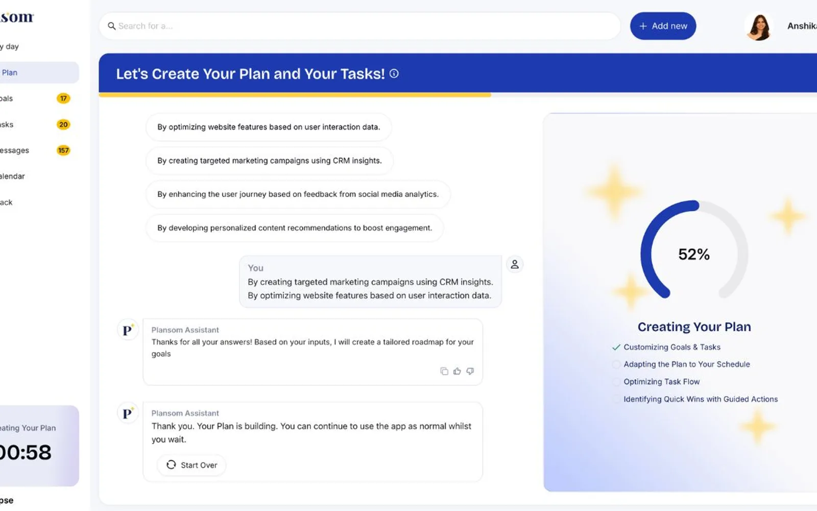
Task: Open Messages with the 157 badge
Action: click(36, 150)
